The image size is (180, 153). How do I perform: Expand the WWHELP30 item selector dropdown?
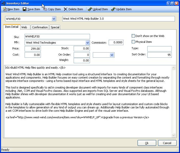pyautogui.click(x=54, y=19)
